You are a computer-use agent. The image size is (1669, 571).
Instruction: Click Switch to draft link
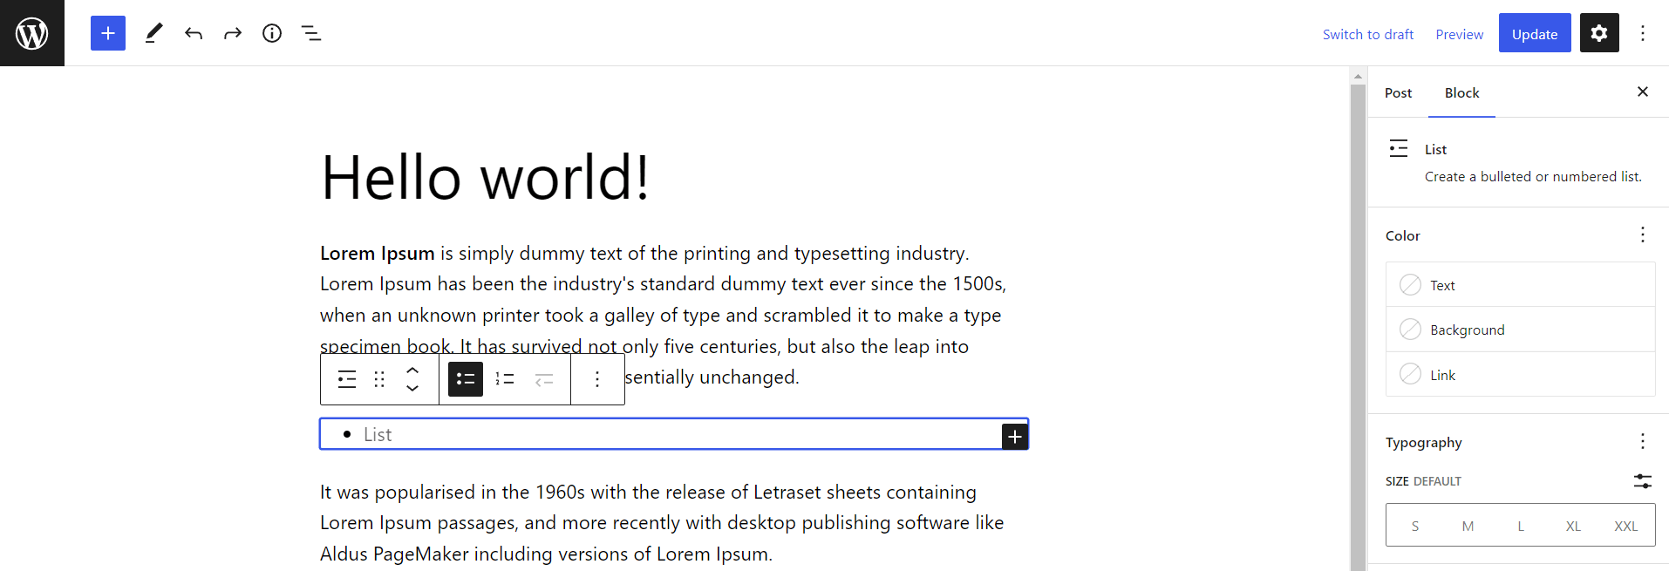tap(1367, 34)
